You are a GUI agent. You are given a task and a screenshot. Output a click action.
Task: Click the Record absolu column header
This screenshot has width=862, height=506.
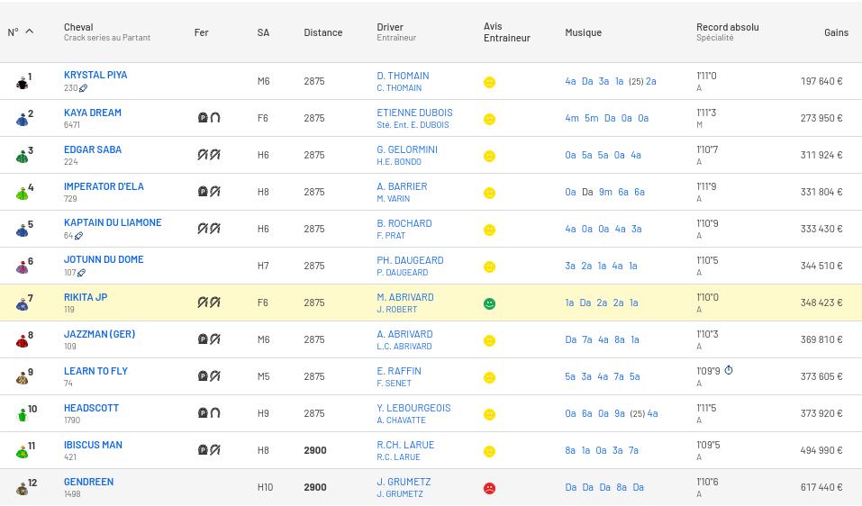pos(727,27)
